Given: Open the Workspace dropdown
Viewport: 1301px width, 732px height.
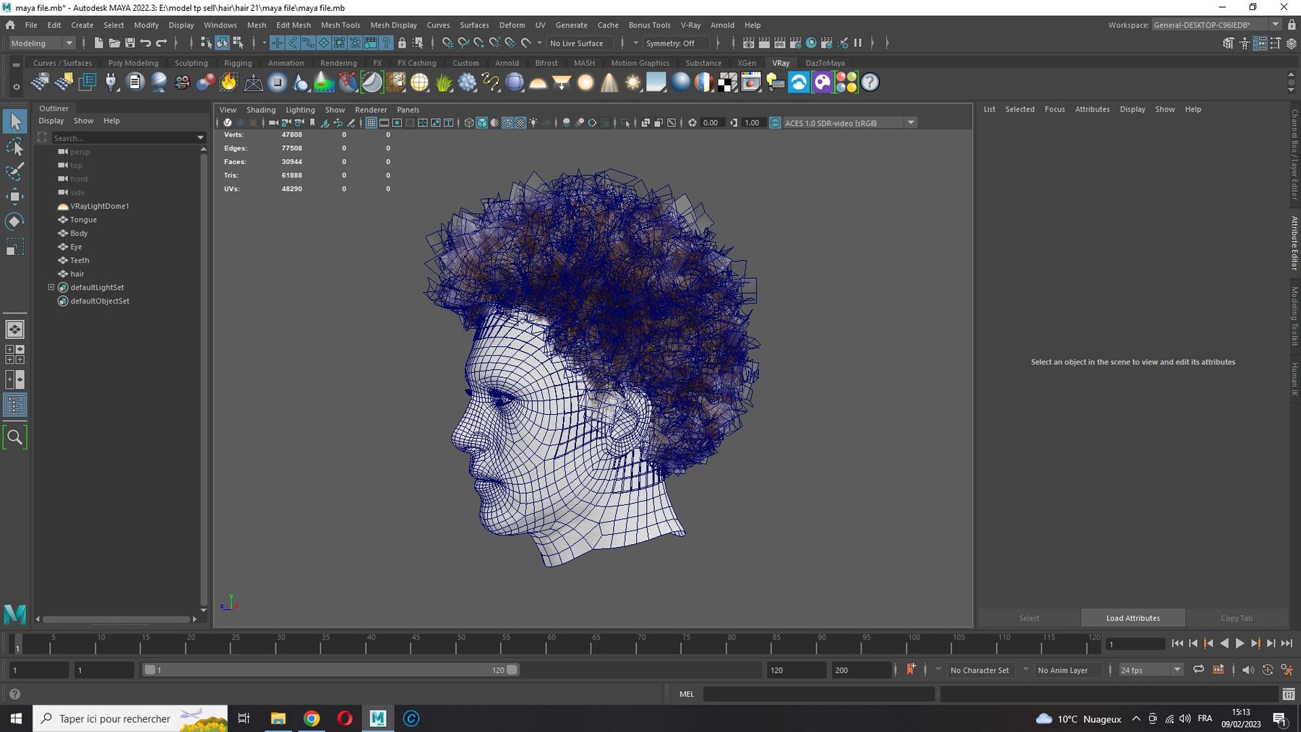Looking at the screenshot, I should [x=1216, y=25].
